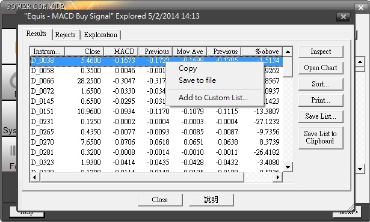Click the 0.0651 Mov Ave value
The image size is (370, 222).
tap(194, 142)
